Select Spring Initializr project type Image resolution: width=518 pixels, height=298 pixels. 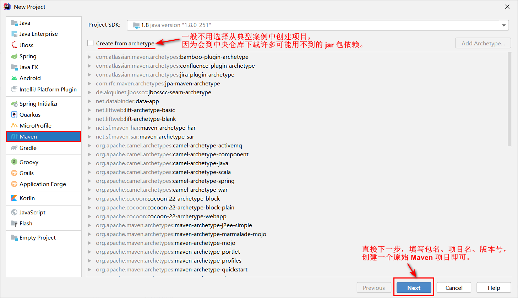(44, 103)
